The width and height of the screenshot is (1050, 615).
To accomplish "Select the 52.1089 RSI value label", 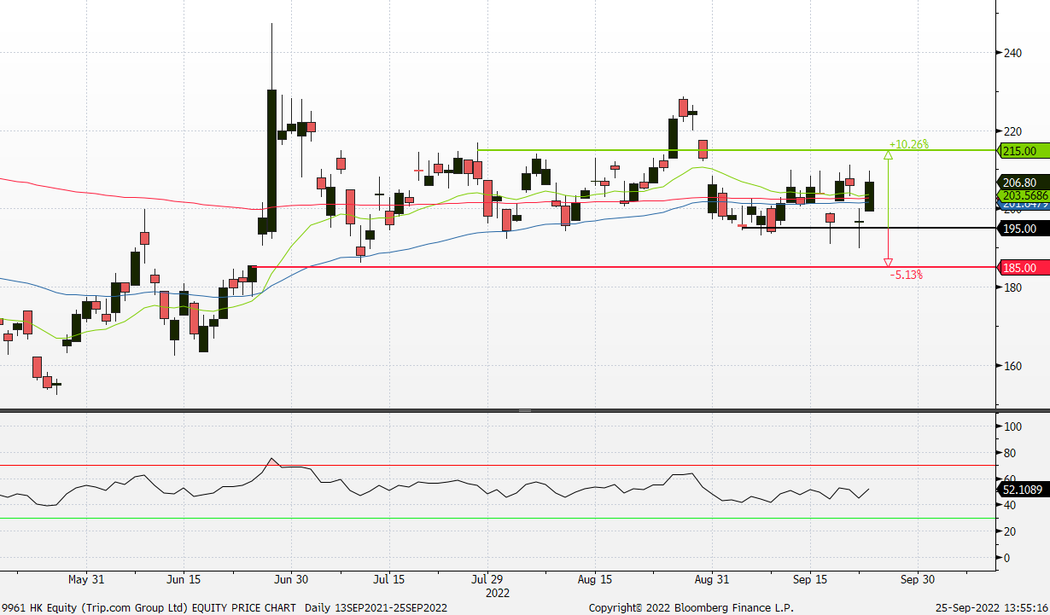I will 1023,490.
